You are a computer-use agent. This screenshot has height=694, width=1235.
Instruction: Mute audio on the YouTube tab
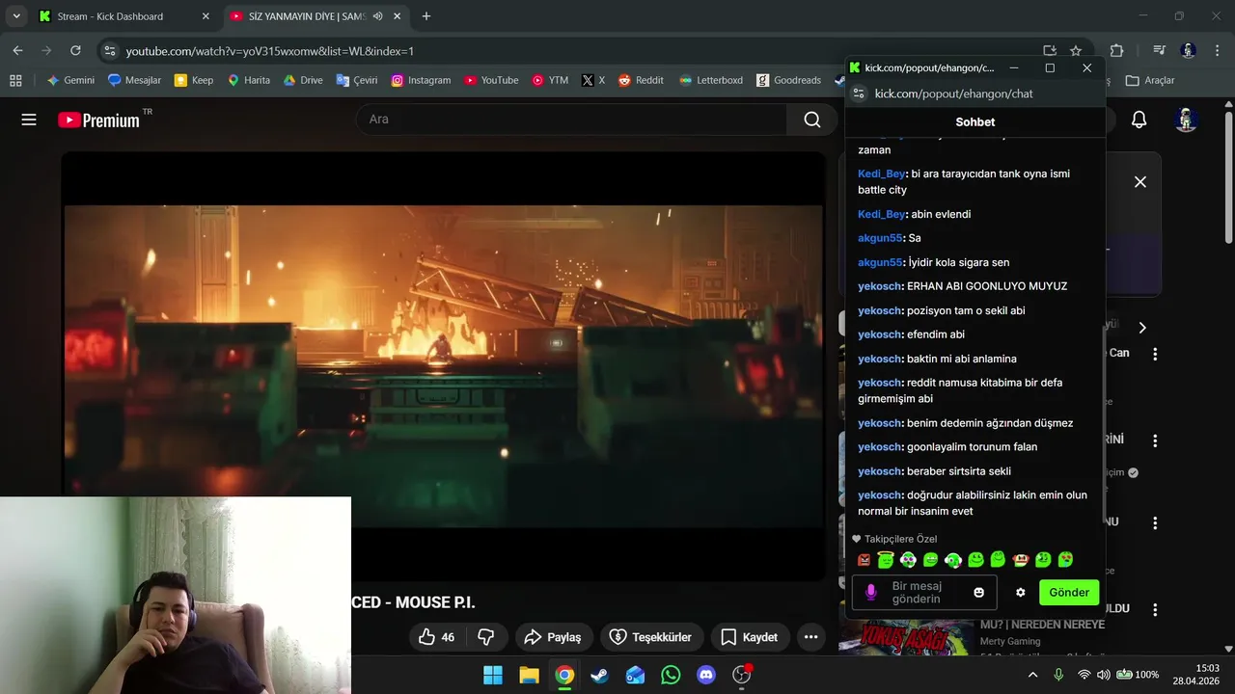[377, 16]
